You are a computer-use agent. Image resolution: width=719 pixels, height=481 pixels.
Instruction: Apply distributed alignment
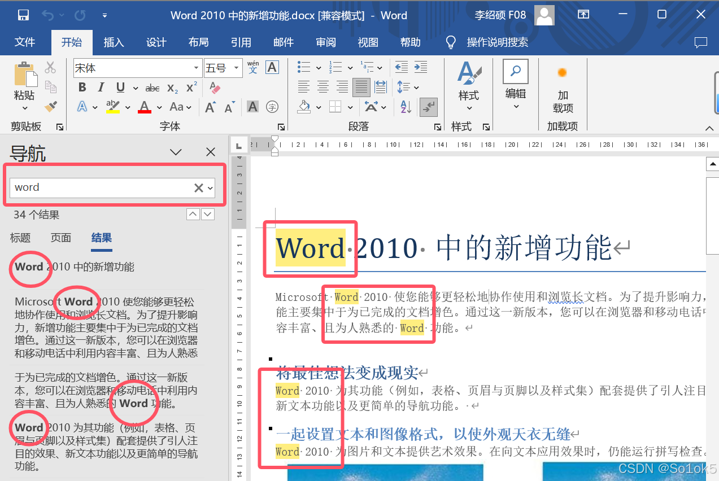pos(381,87)
